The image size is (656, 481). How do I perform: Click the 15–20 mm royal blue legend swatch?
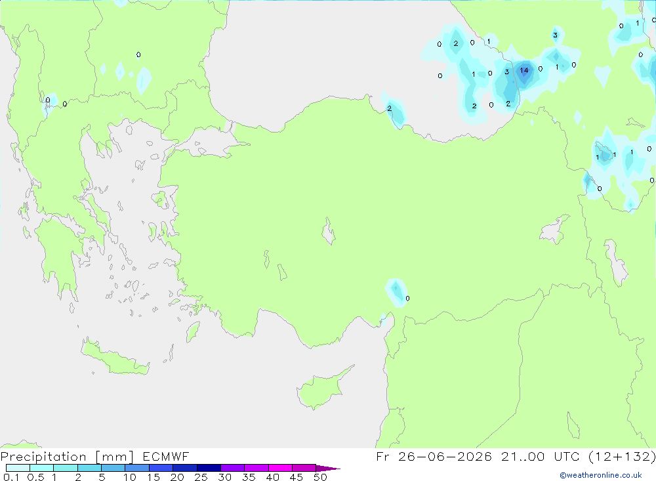[x=161, y=468]
